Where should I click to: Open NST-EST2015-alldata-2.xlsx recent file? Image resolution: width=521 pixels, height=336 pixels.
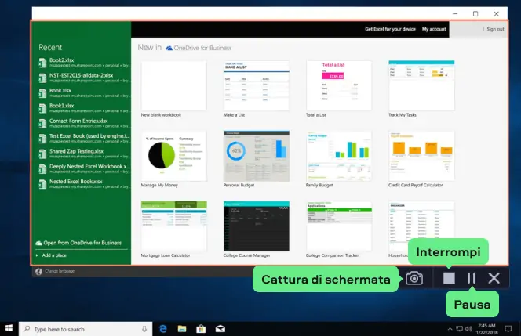click(x=84, y=78)
